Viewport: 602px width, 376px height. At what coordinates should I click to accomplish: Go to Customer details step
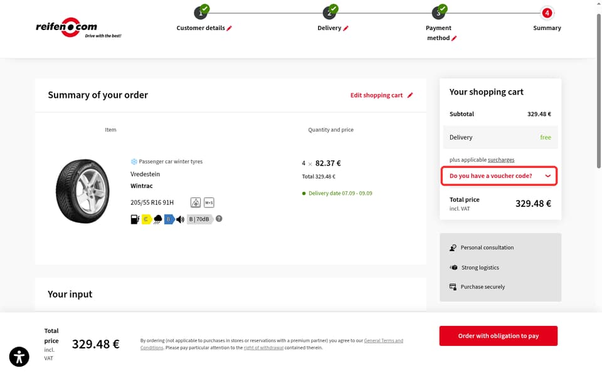tap(201, 28)
